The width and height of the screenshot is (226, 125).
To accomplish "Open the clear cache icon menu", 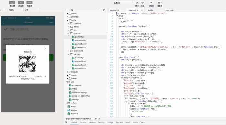I will coord(159,3).
